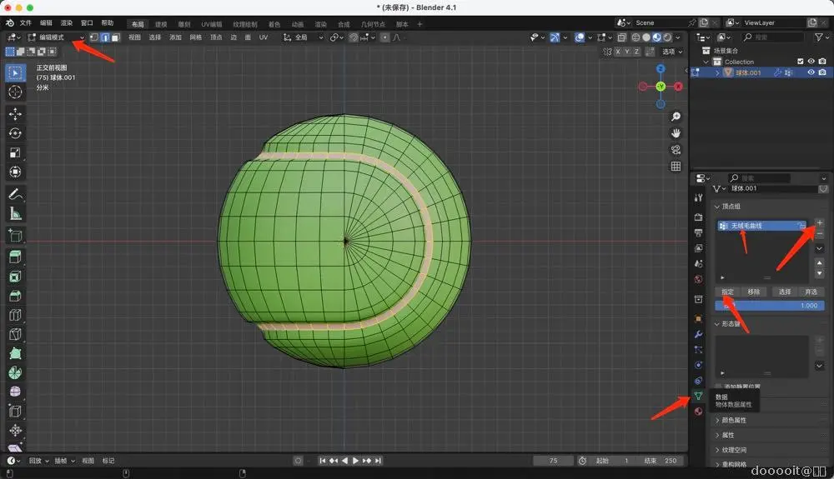Select the Rotate tool in left toolbar
This screenshot has width=834, height=479.
pyautogui.click(x=15, y=133)
